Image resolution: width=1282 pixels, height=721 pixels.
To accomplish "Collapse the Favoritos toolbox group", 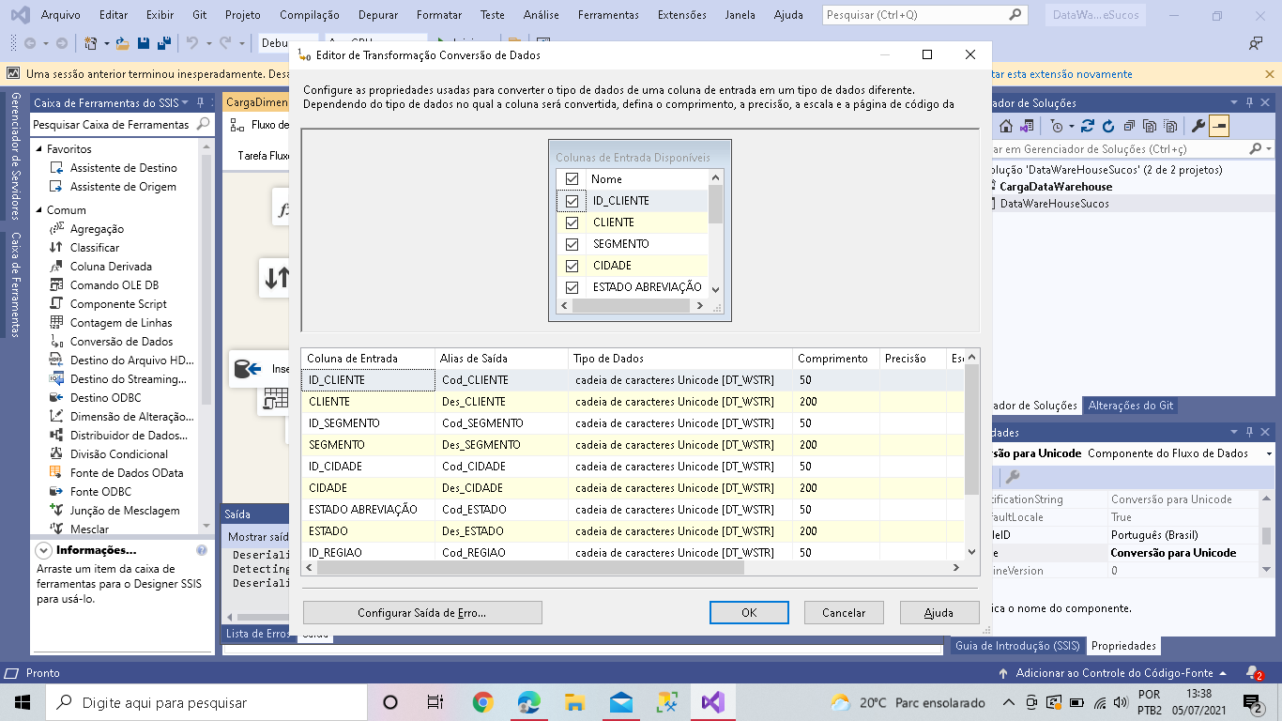I will (38, 149).
